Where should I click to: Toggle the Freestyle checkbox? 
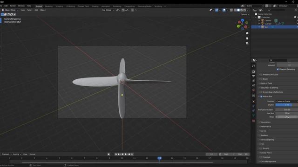click(261, 157)
